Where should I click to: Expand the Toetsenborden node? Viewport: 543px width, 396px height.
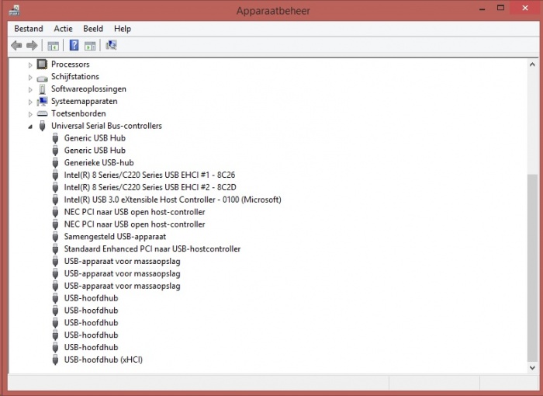pyautogui.click(x=30, y=114)
